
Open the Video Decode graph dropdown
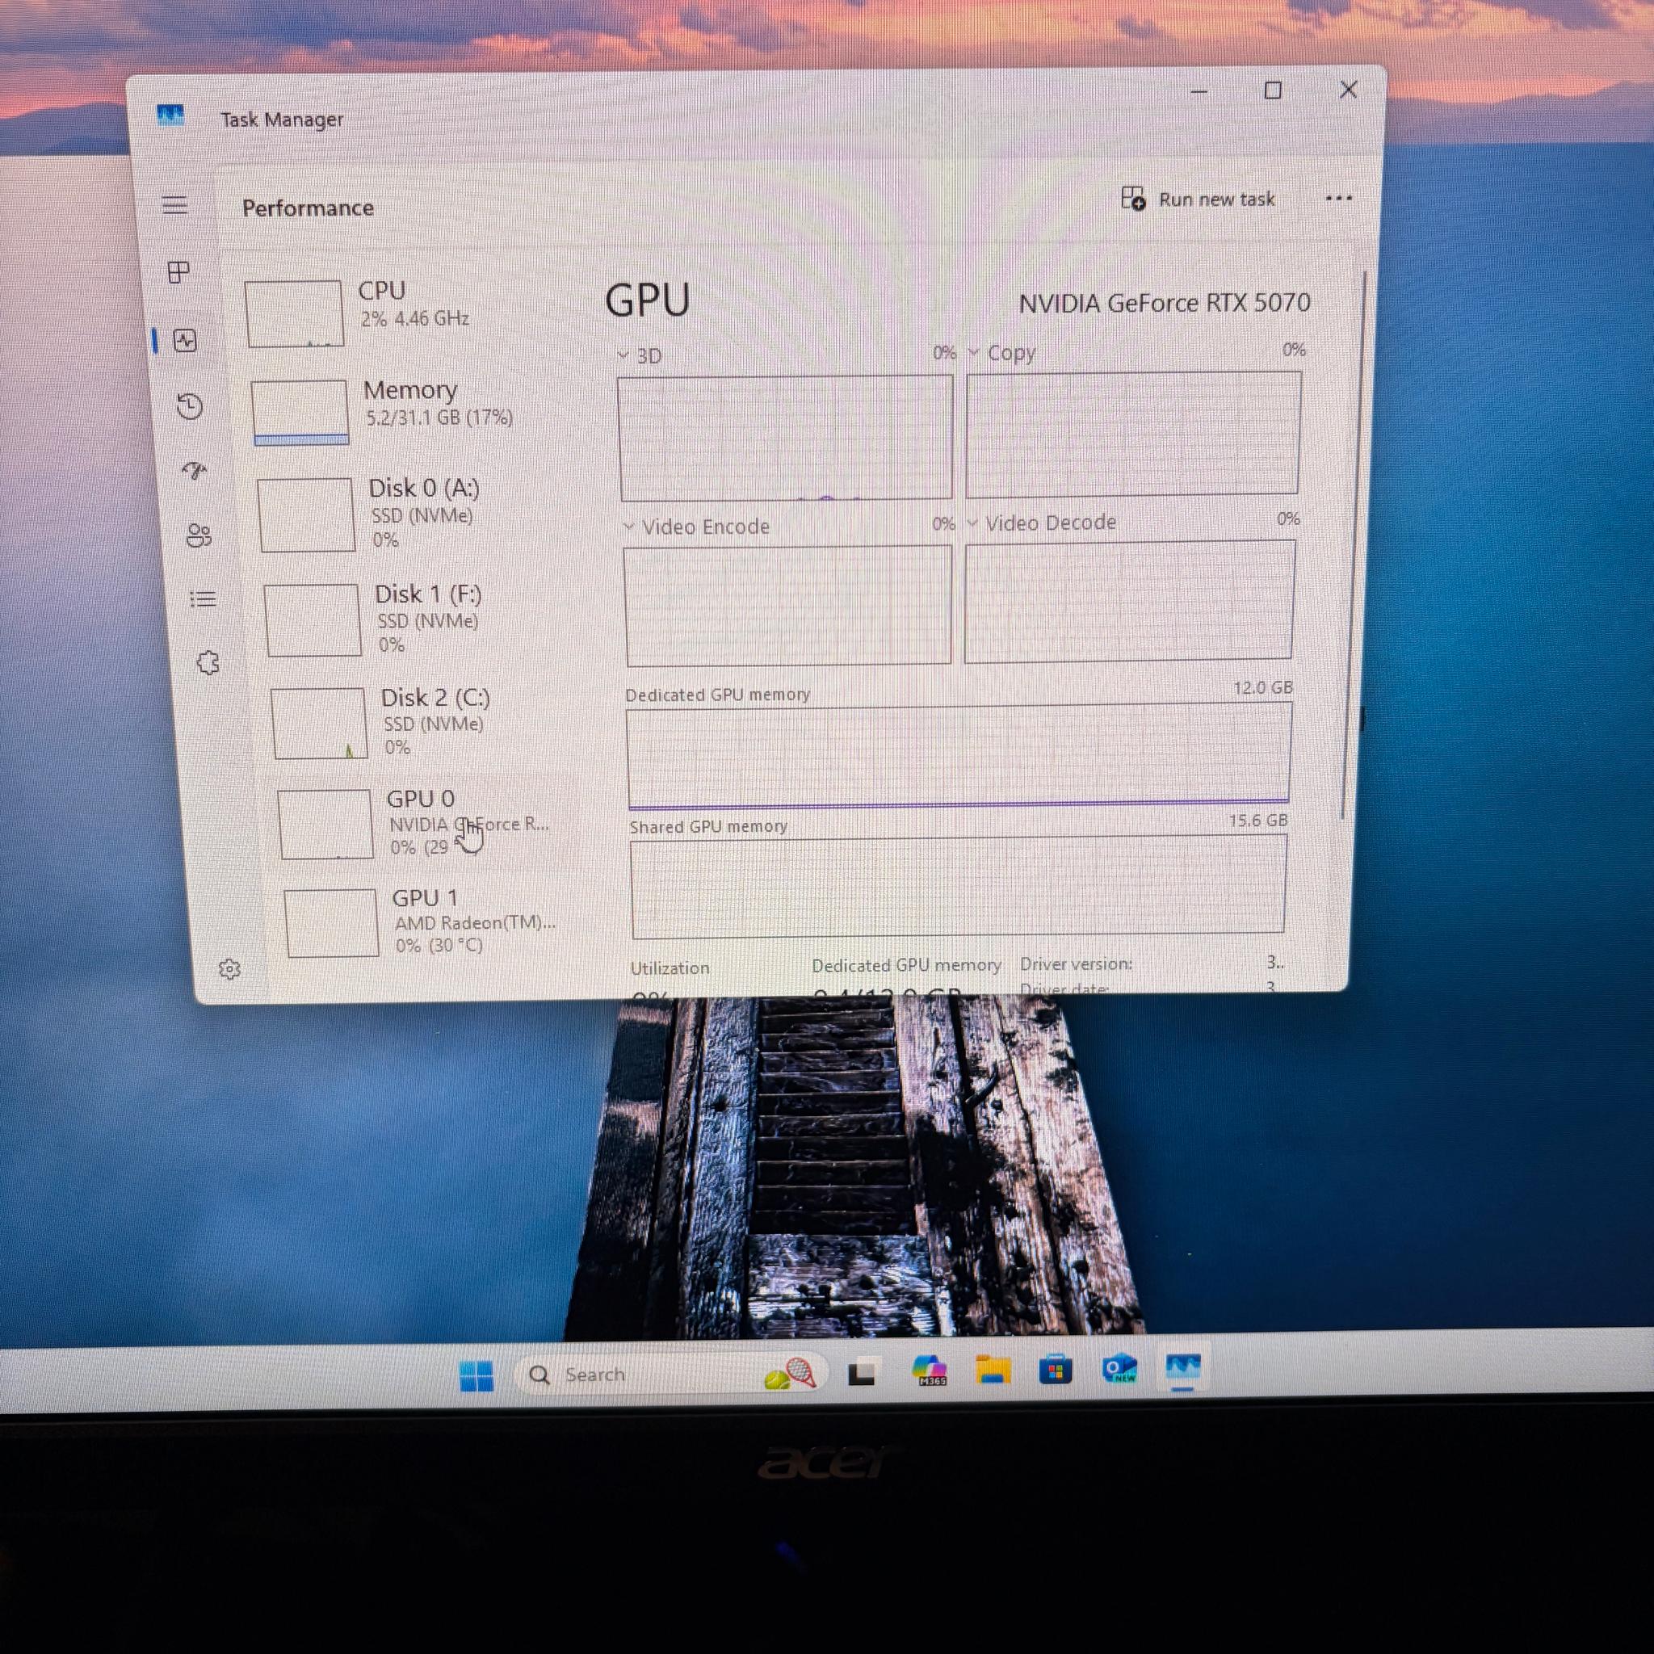pyautogui.click(x=972, y=523)
